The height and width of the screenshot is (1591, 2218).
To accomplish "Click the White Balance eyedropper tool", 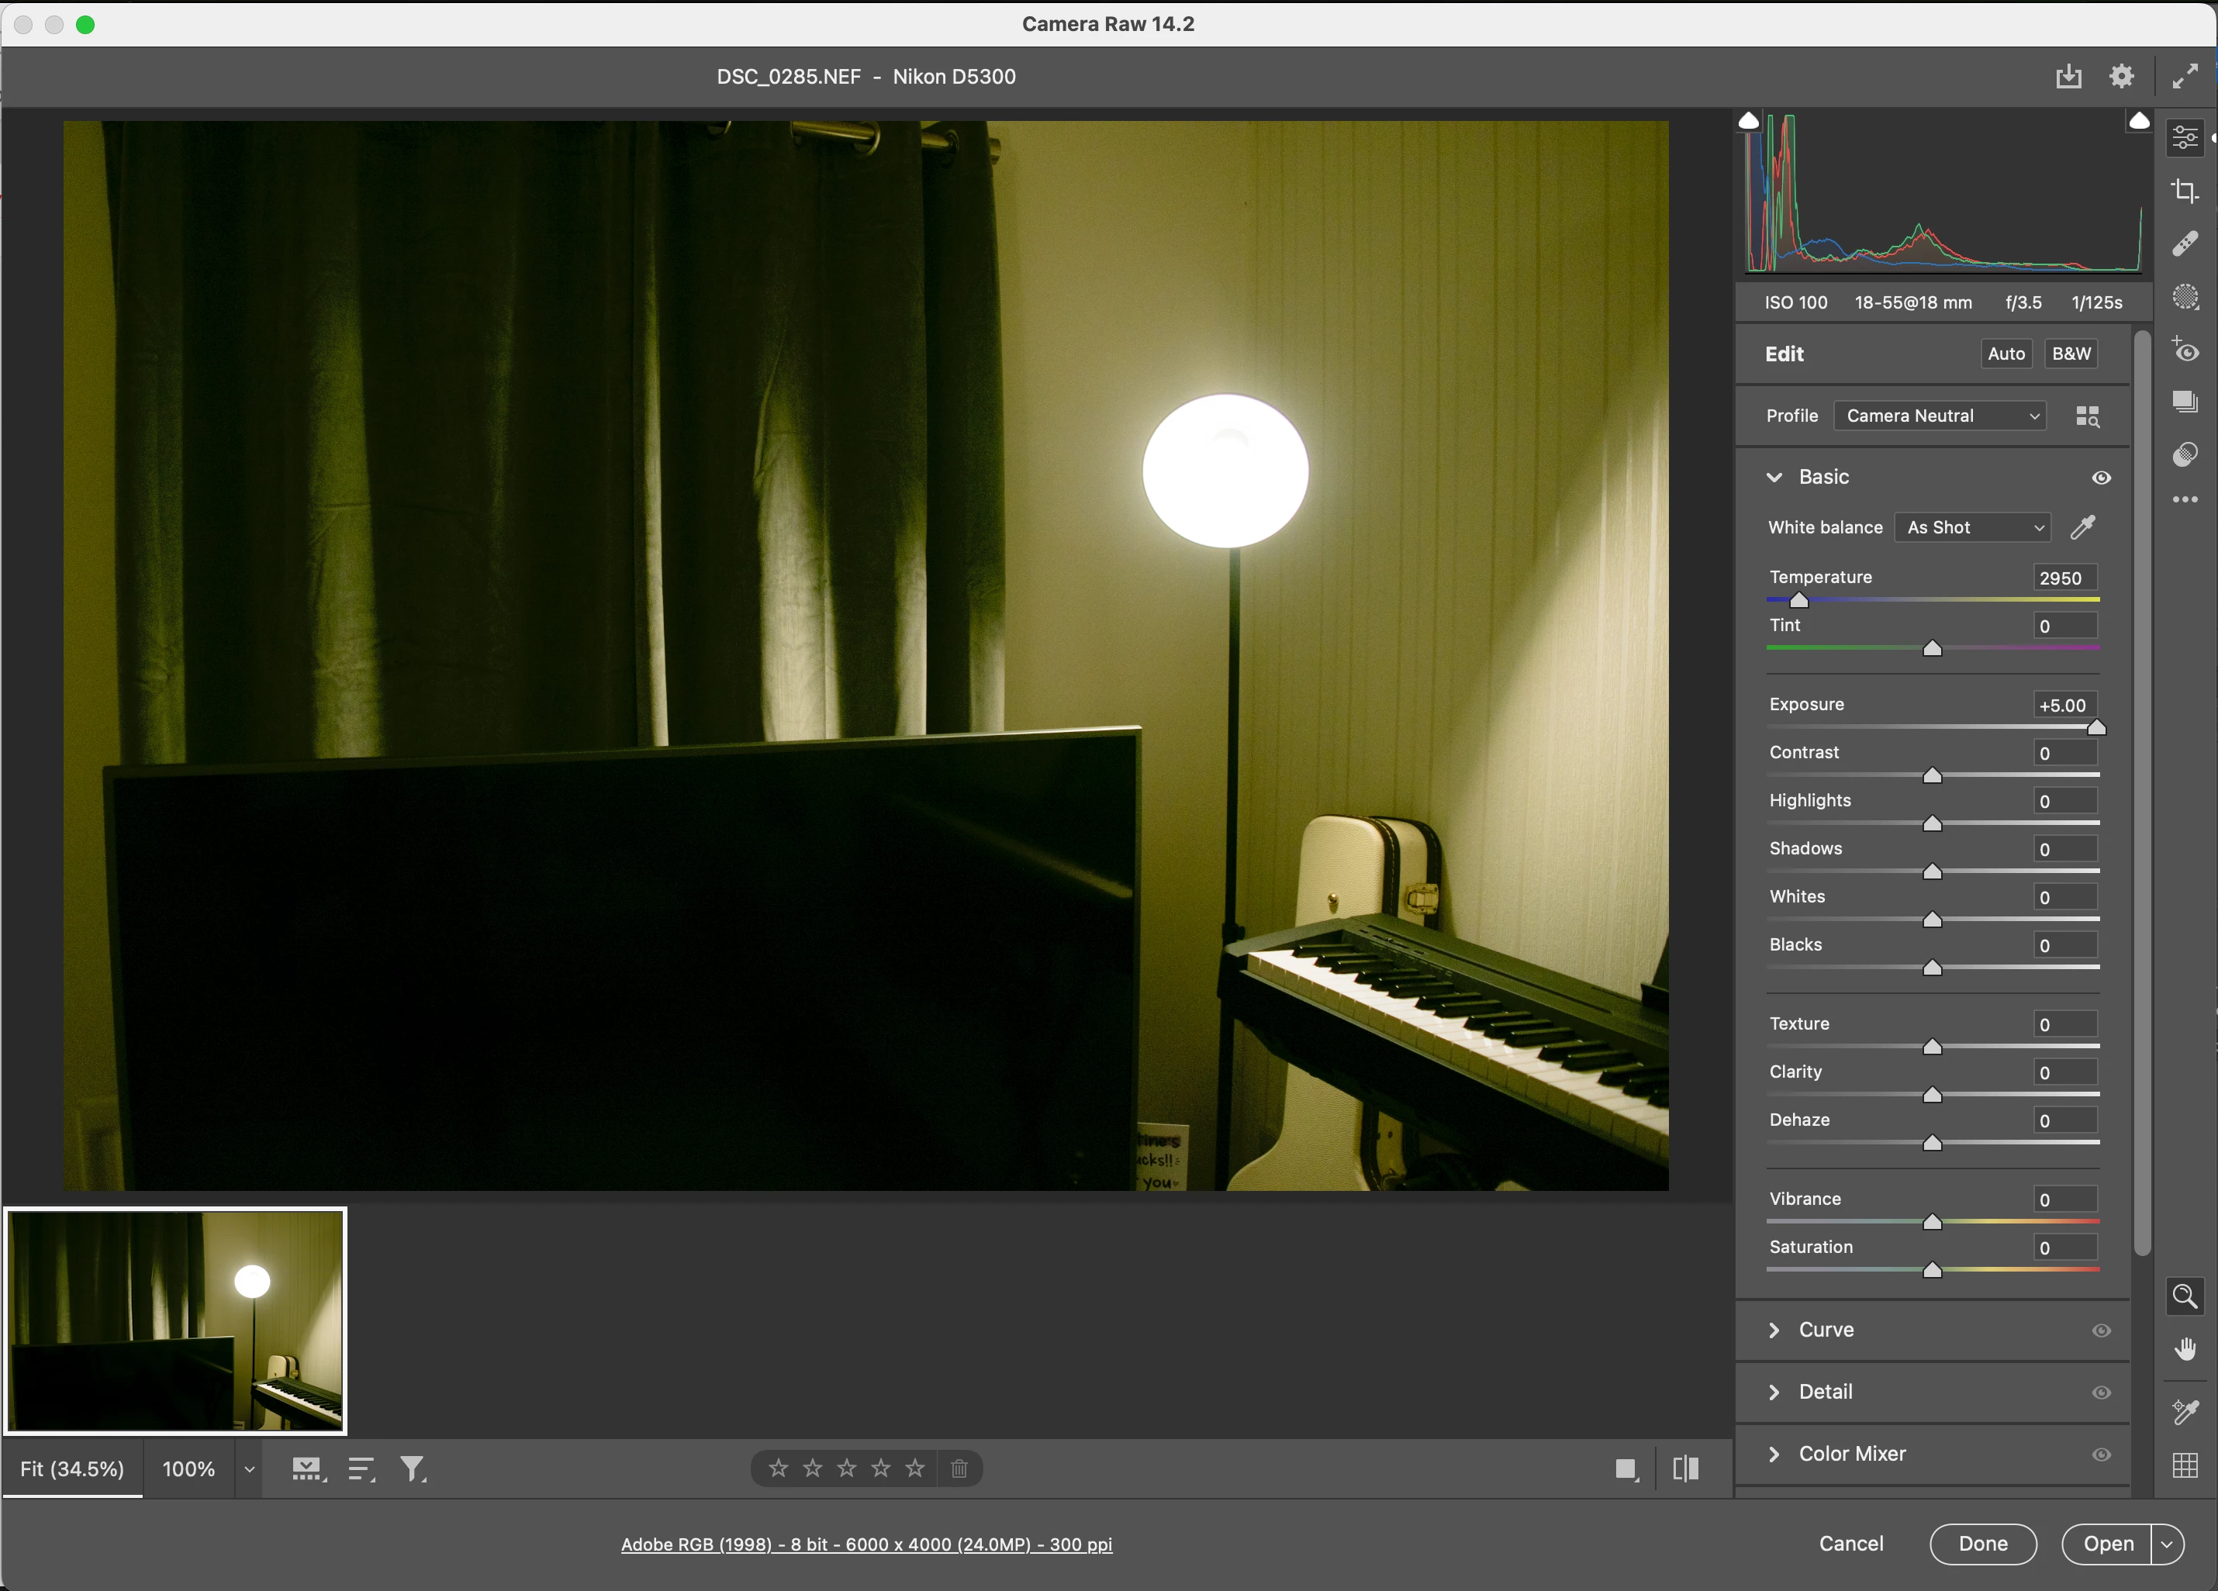I will point(2083,528).
